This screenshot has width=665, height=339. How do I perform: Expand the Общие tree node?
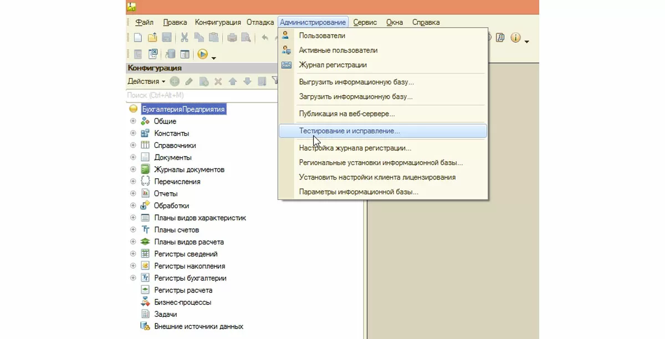tap(133, 121)
